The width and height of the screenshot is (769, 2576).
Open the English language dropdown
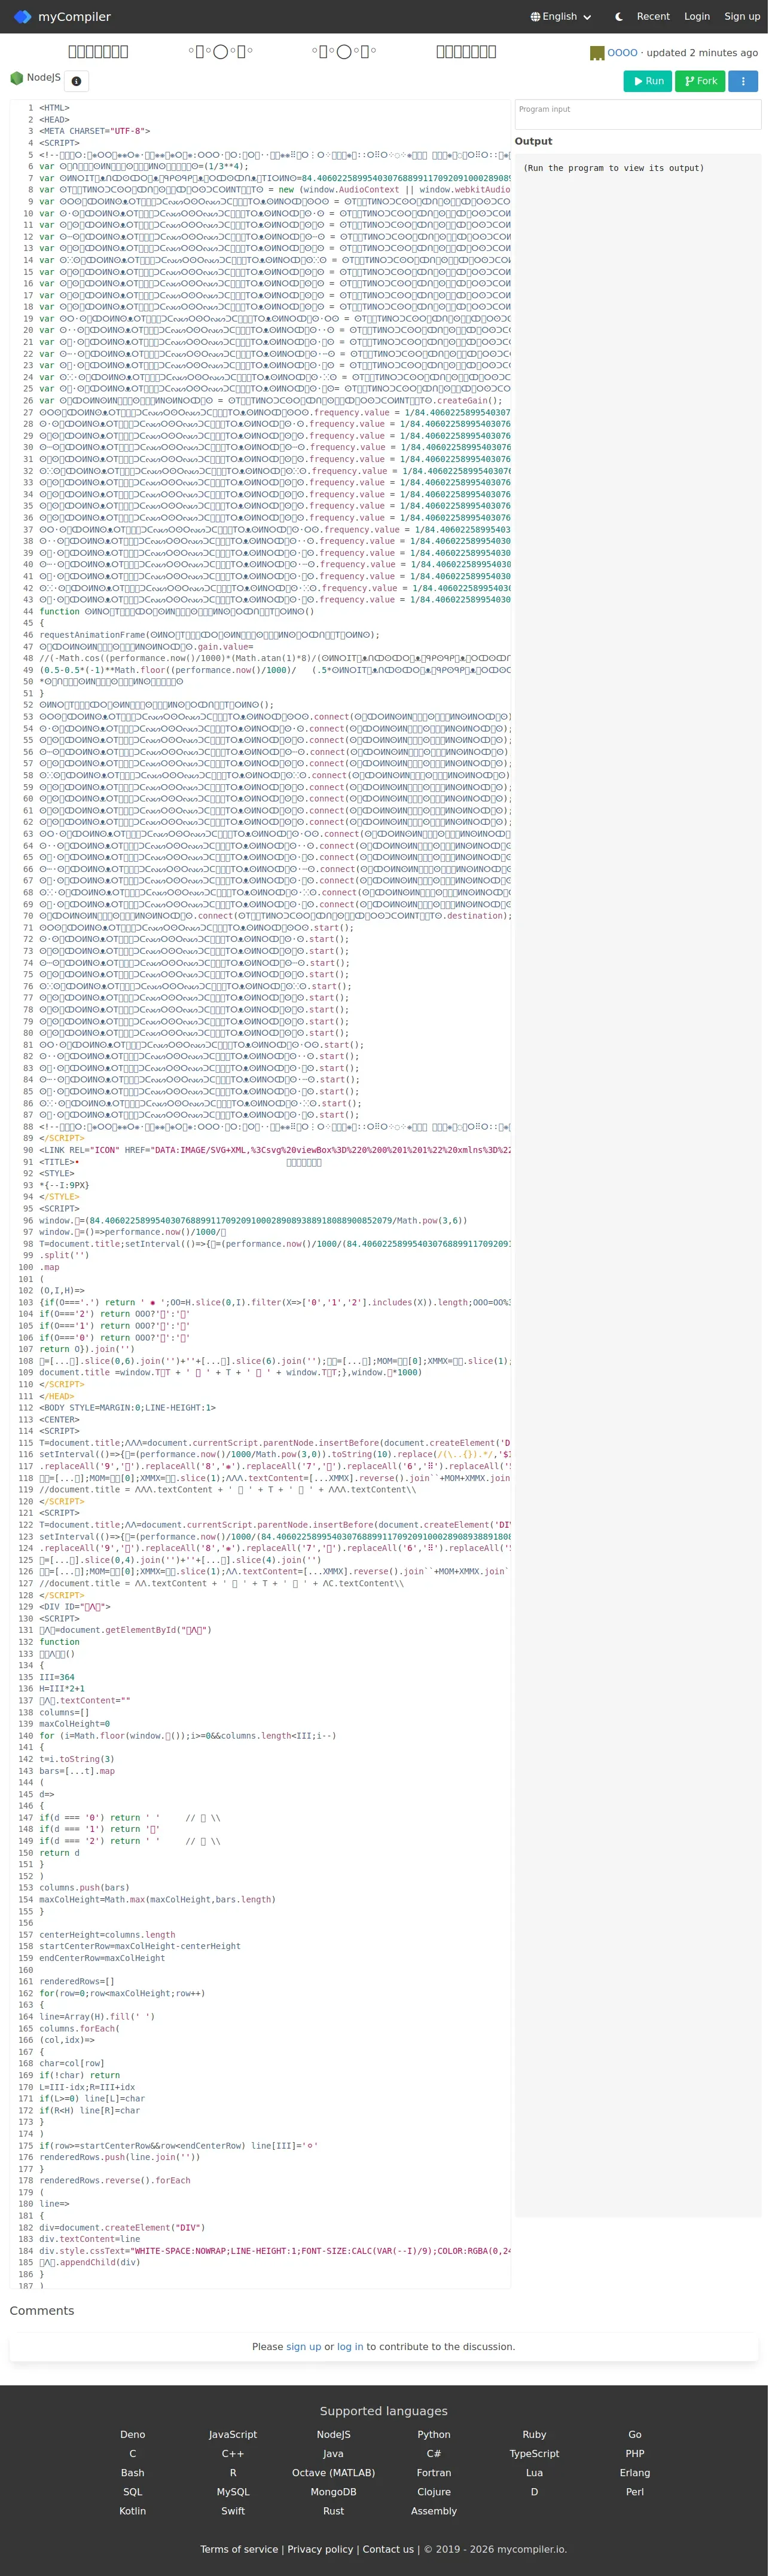(561, 16)
